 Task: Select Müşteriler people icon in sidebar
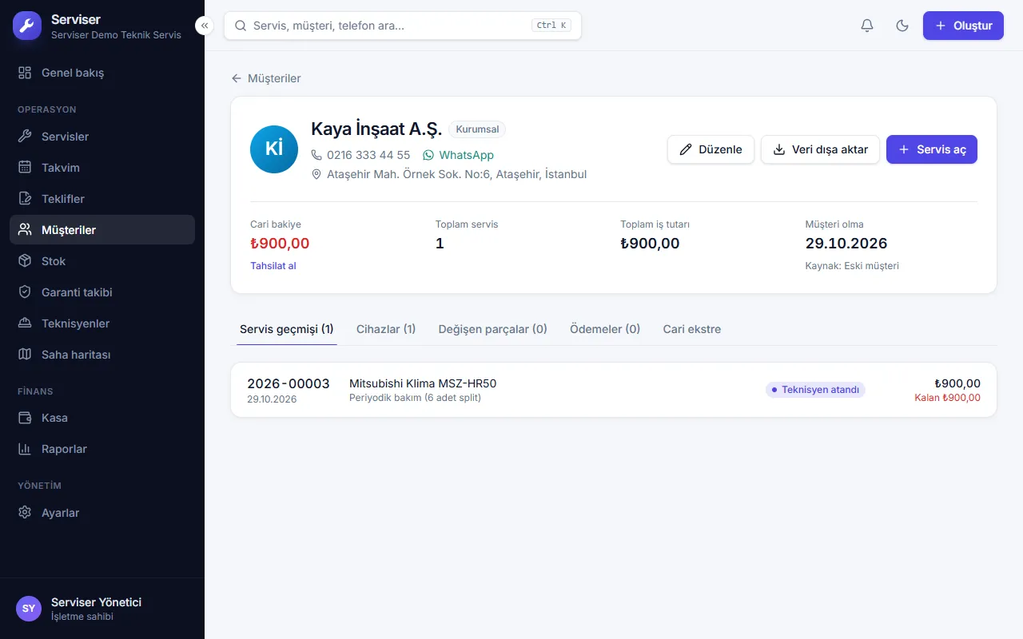tap(25, 230)
